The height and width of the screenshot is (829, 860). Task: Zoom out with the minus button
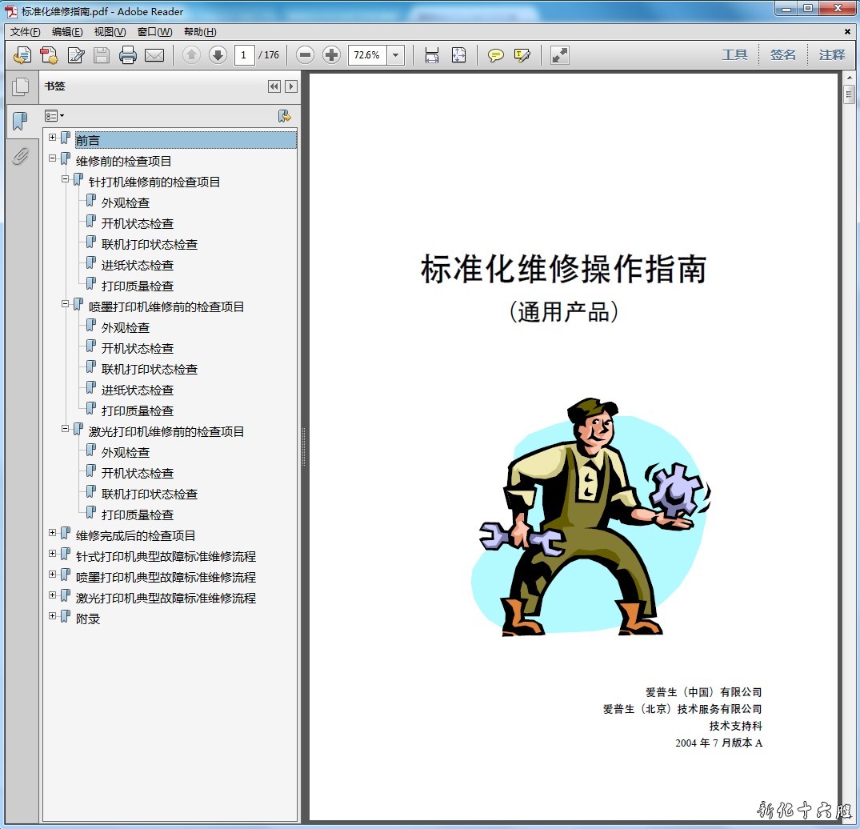coord(305,55)
